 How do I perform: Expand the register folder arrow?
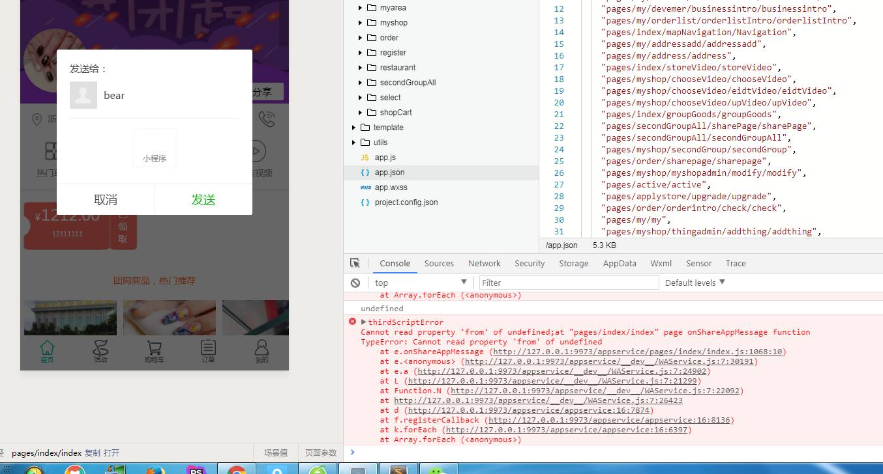(x=360, y=53)
